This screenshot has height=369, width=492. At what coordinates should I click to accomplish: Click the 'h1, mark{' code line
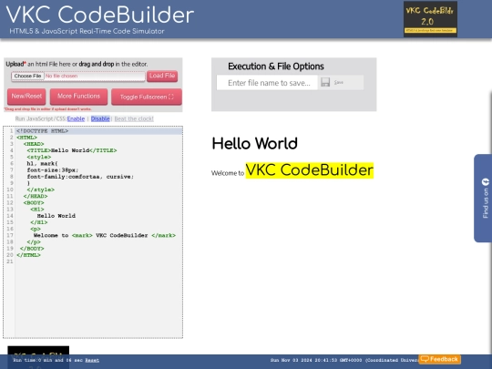pyautogui.click(x=42, y=163)
